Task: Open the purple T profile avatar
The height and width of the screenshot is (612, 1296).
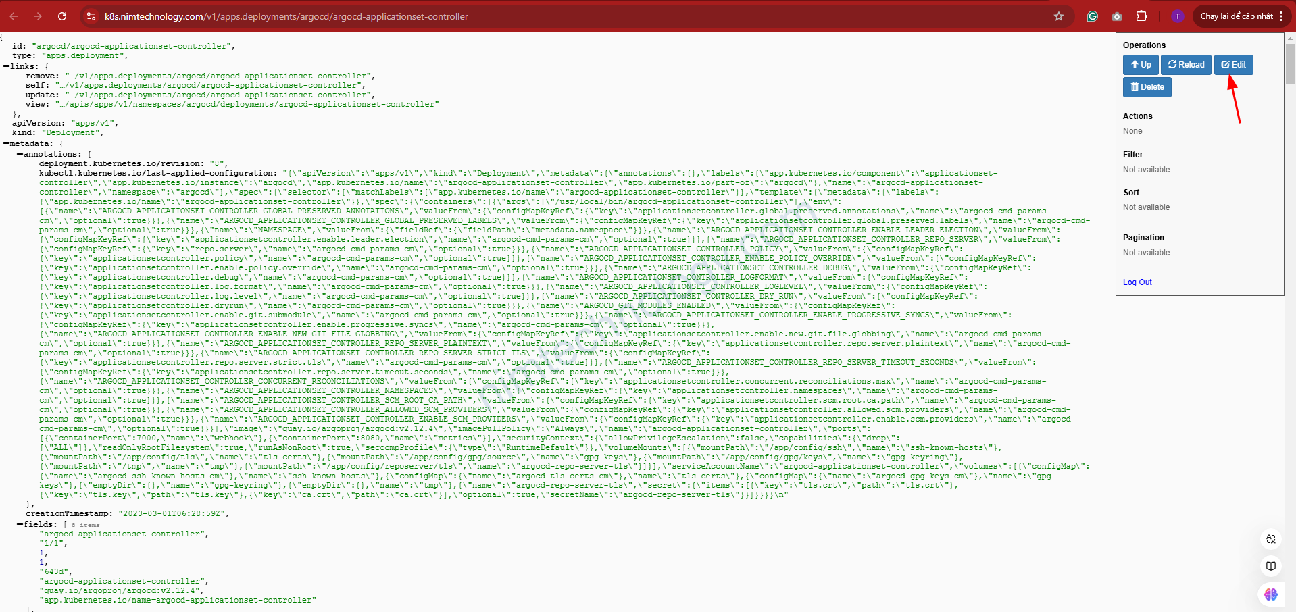Action: (x=1178, y=16)
